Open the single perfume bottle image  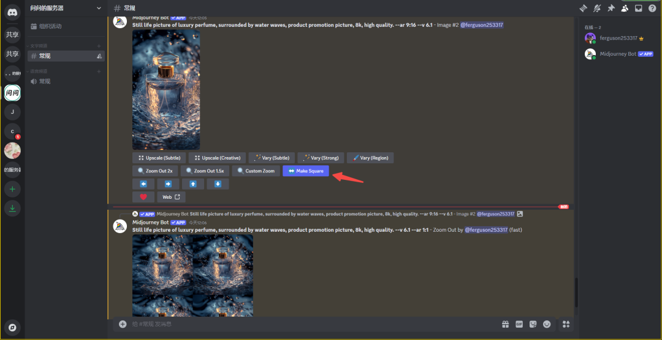[x=166, y=90]
